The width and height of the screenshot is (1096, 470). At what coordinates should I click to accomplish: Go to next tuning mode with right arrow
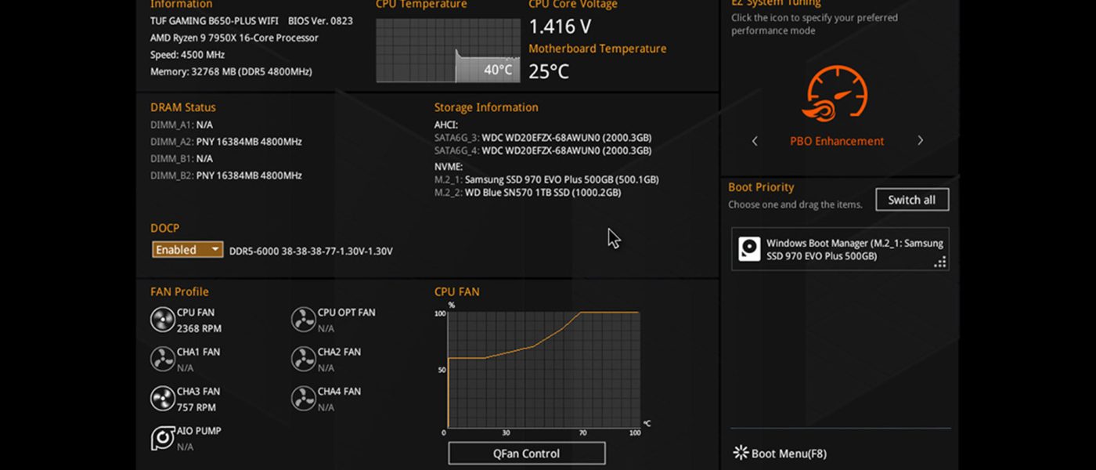click(920, 141)
